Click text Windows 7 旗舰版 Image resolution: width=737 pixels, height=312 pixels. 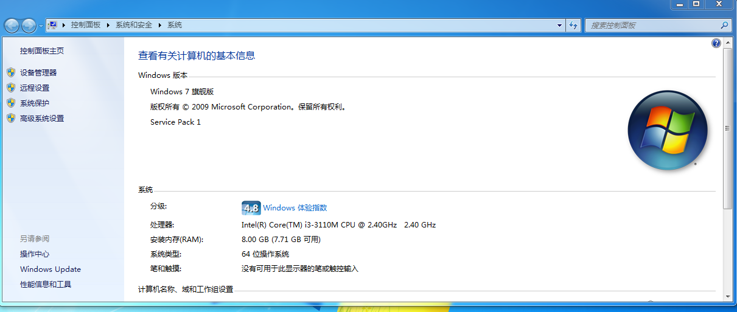coord(182,92)
